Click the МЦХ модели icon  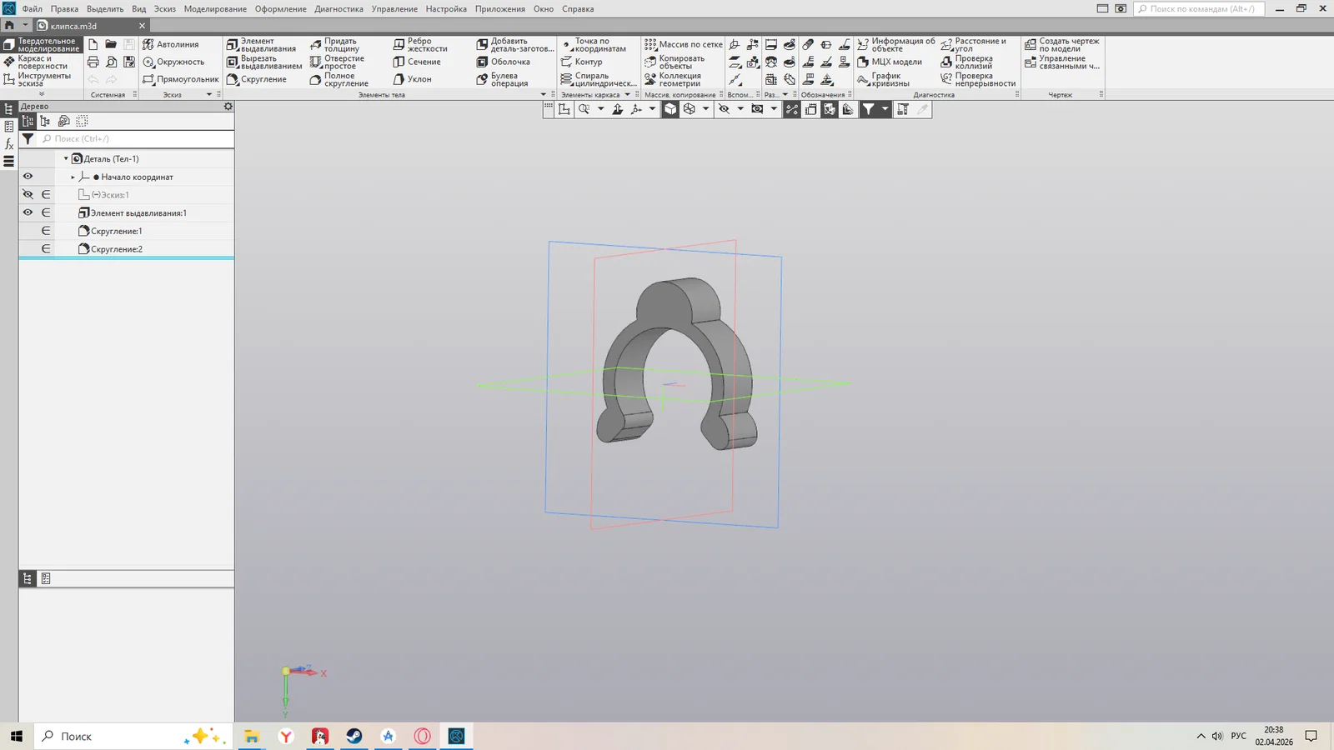pyautogui.click(x=890, y=62)
